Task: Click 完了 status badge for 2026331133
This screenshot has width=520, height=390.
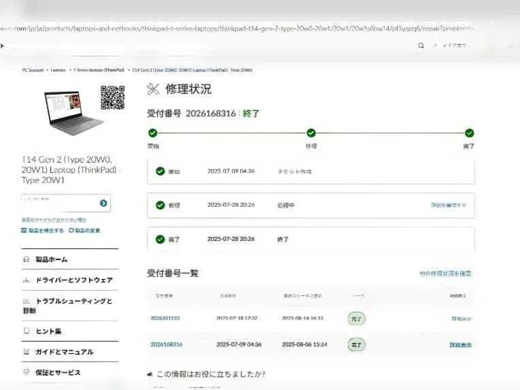Action: (x=356, y=319)
